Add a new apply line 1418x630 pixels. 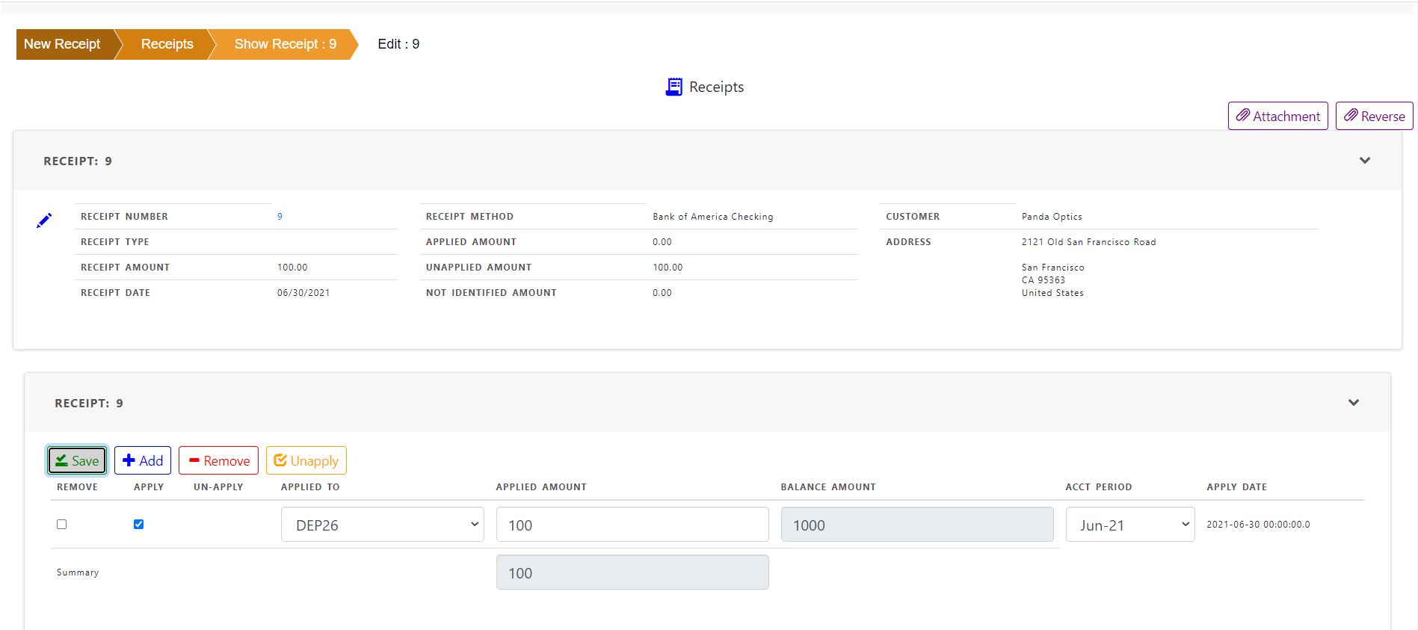click(143, 460)
